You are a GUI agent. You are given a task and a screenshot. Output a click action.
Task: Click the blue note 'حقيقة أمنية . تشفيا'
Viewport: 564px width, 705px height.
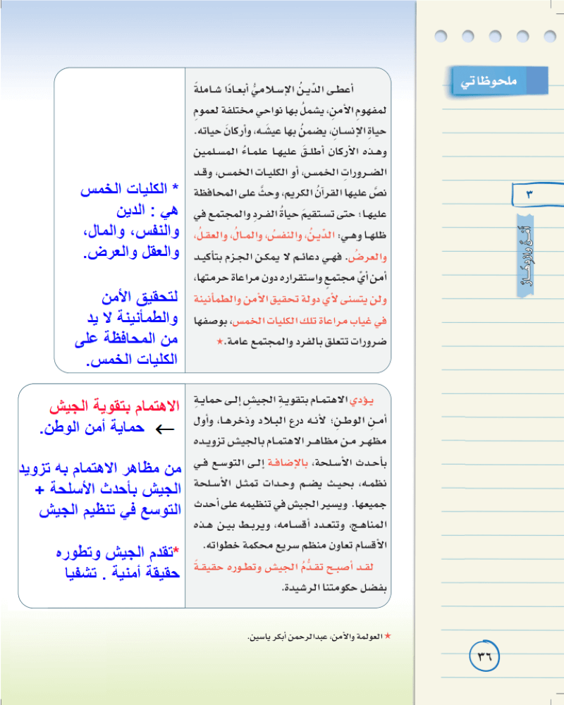click(123, 573)
